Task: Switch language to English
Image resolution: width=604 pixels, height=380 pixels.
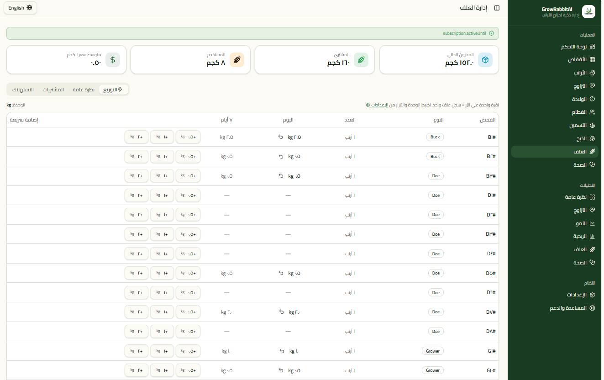Action: click(21, 8)
